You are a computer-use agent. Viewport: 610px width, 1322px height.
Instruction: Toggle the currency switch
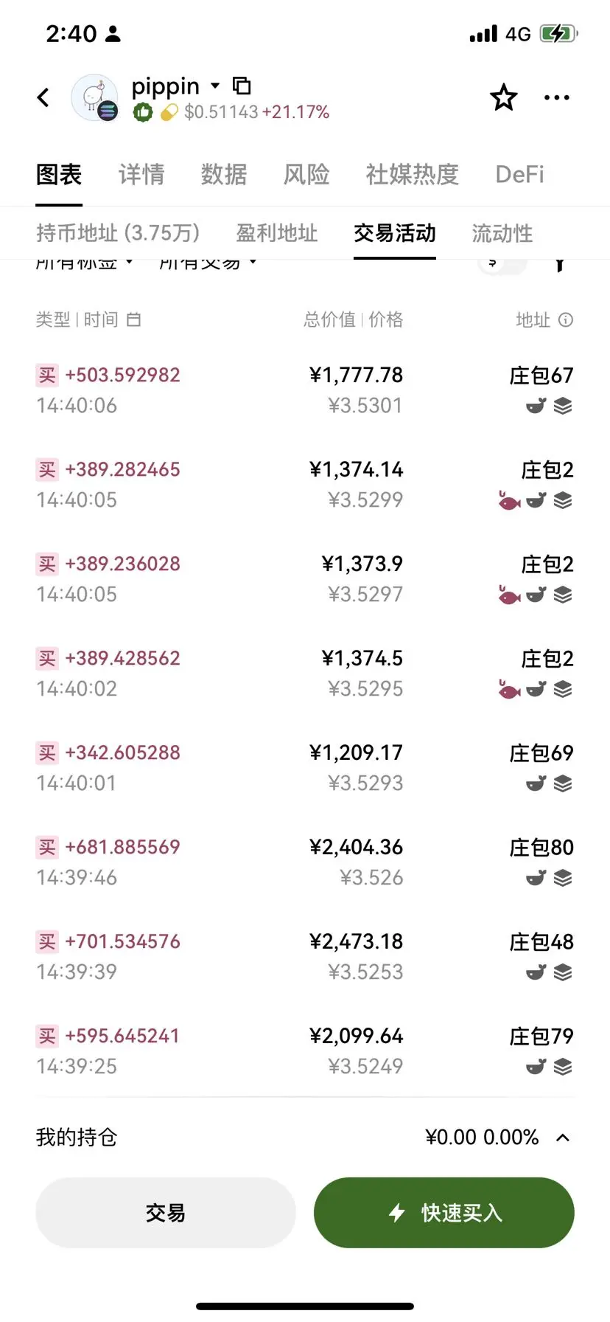click(x=502, y=264)
